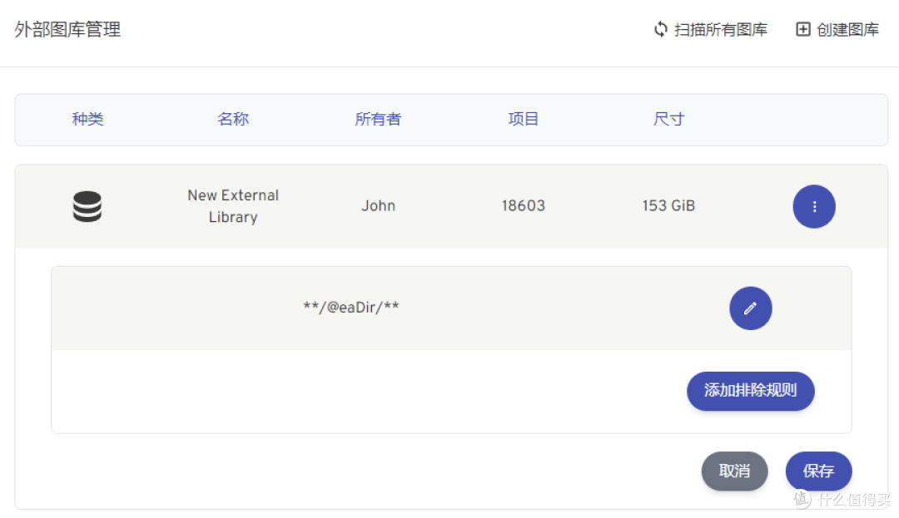The width and height of the screenshot is (899, 518).
Task: Click the 种类 column header
Action: pyautogui.click(x=87, y=119)
